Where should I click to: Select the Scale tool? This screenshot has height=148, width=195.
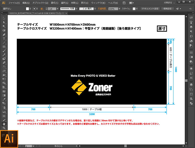[4, 71]
